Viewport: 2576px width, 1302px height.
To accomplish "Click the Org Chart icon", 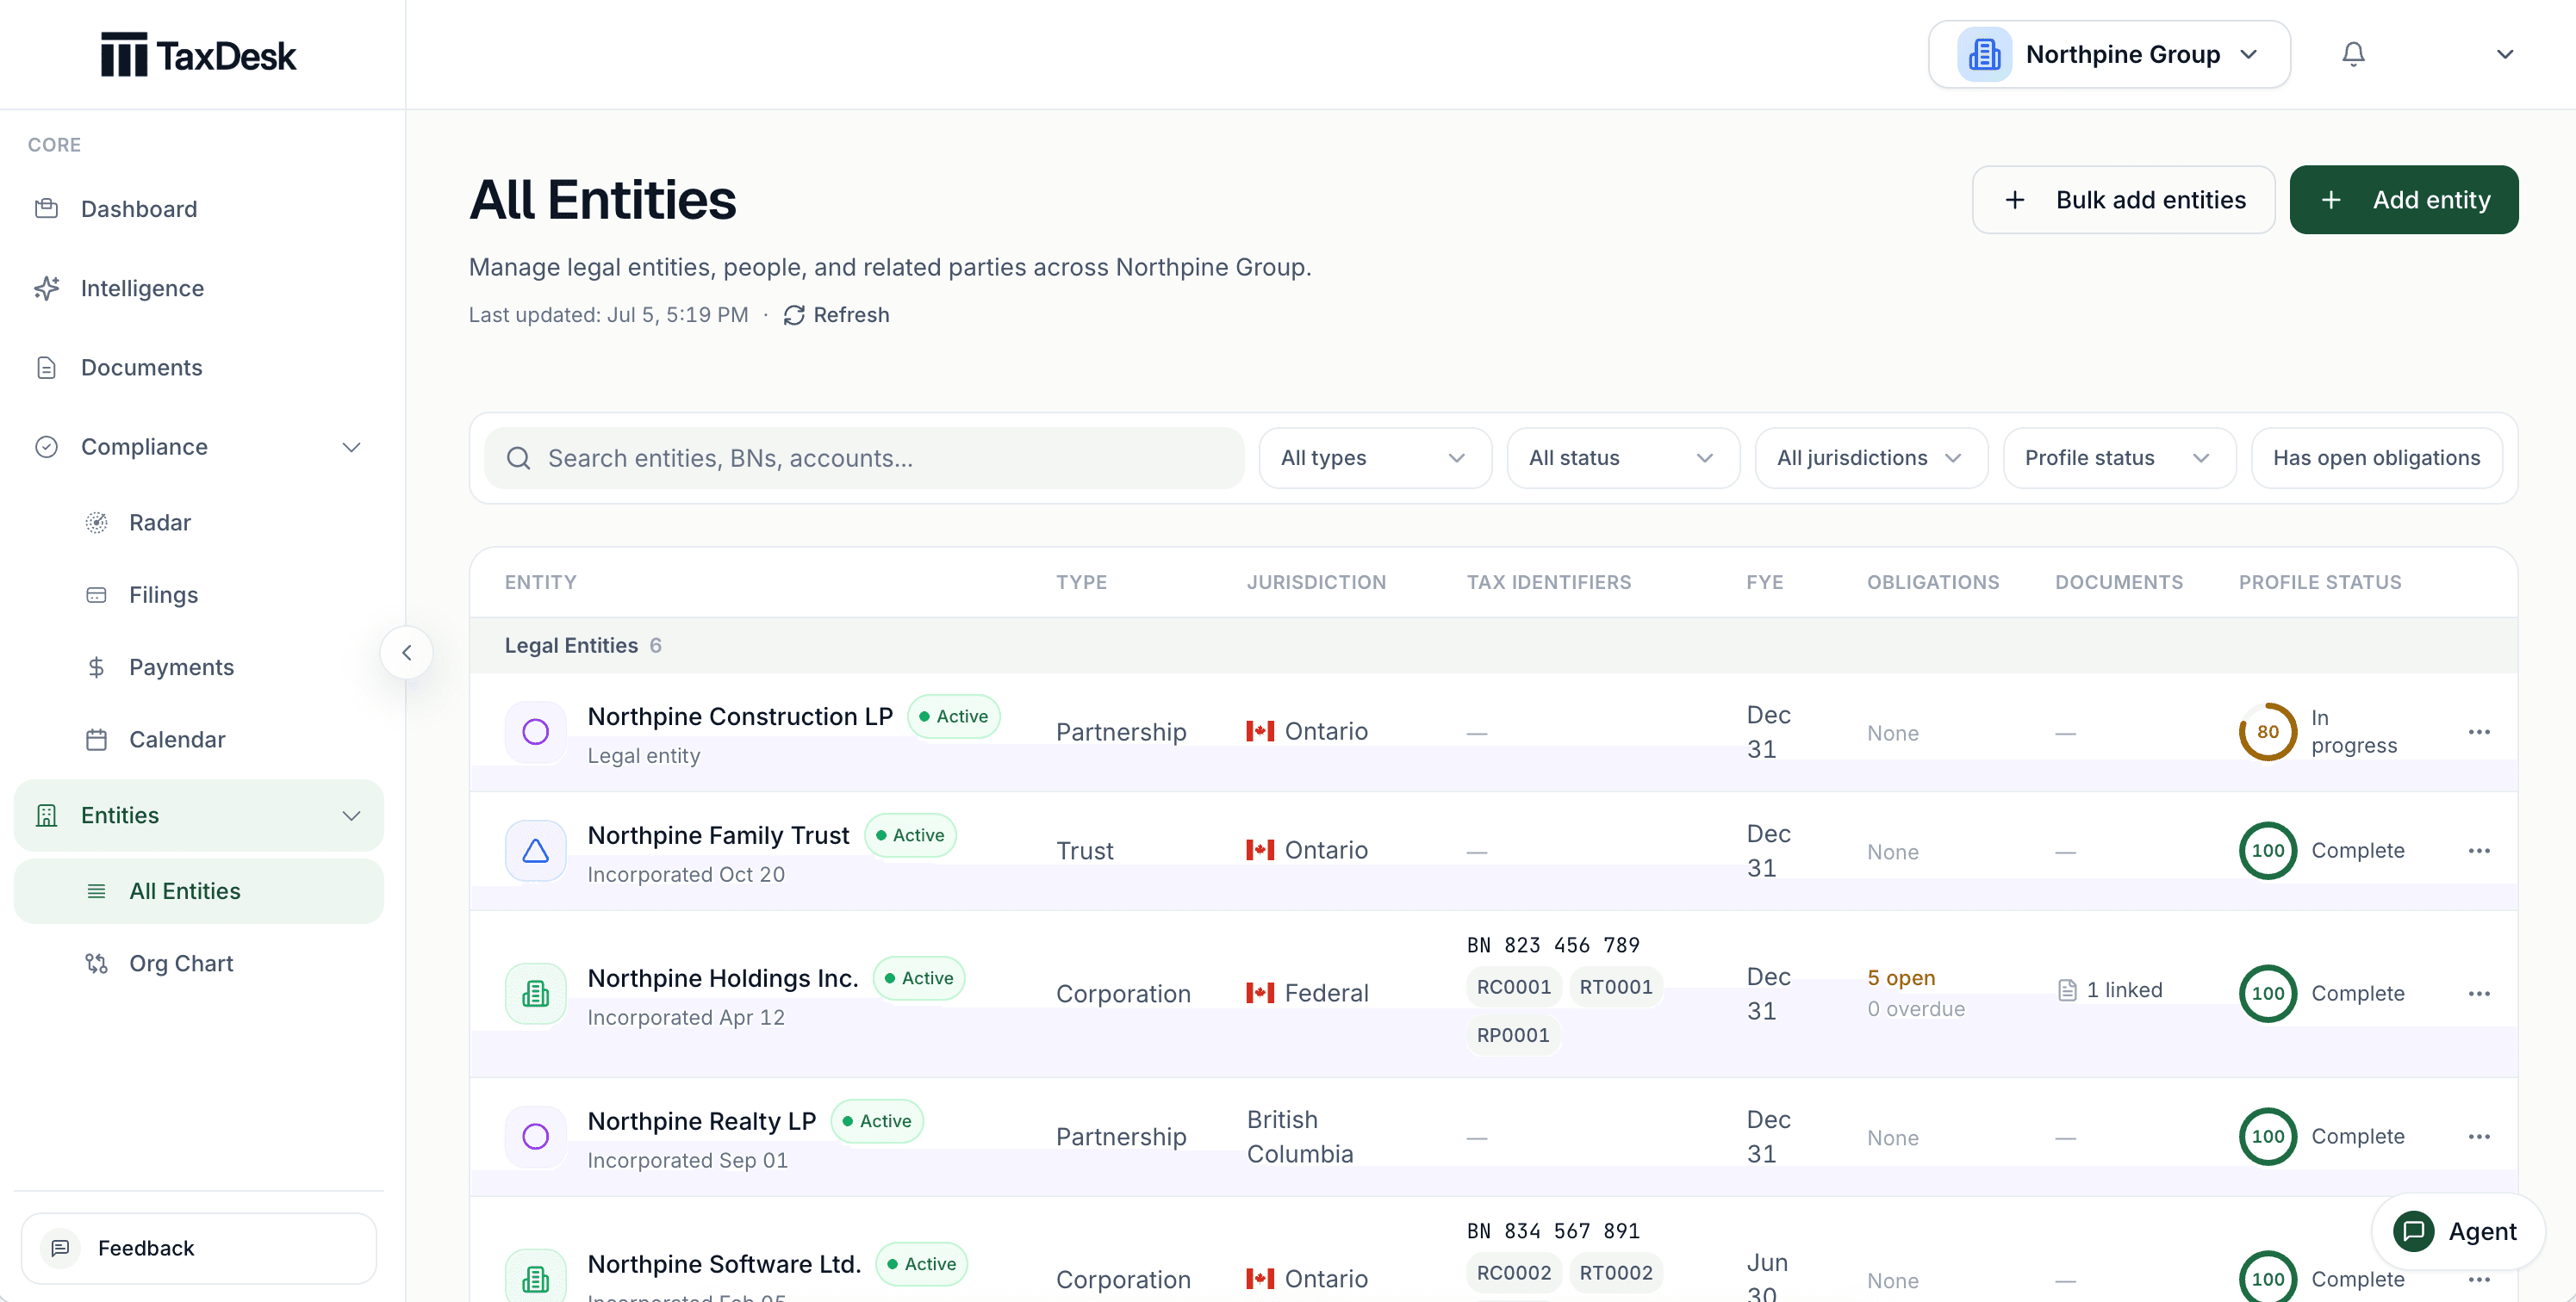I will (96, 964).
